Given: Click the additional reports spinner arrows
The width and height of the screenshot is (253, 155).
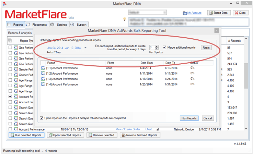Looking at the screenshot, I should 157,48.
